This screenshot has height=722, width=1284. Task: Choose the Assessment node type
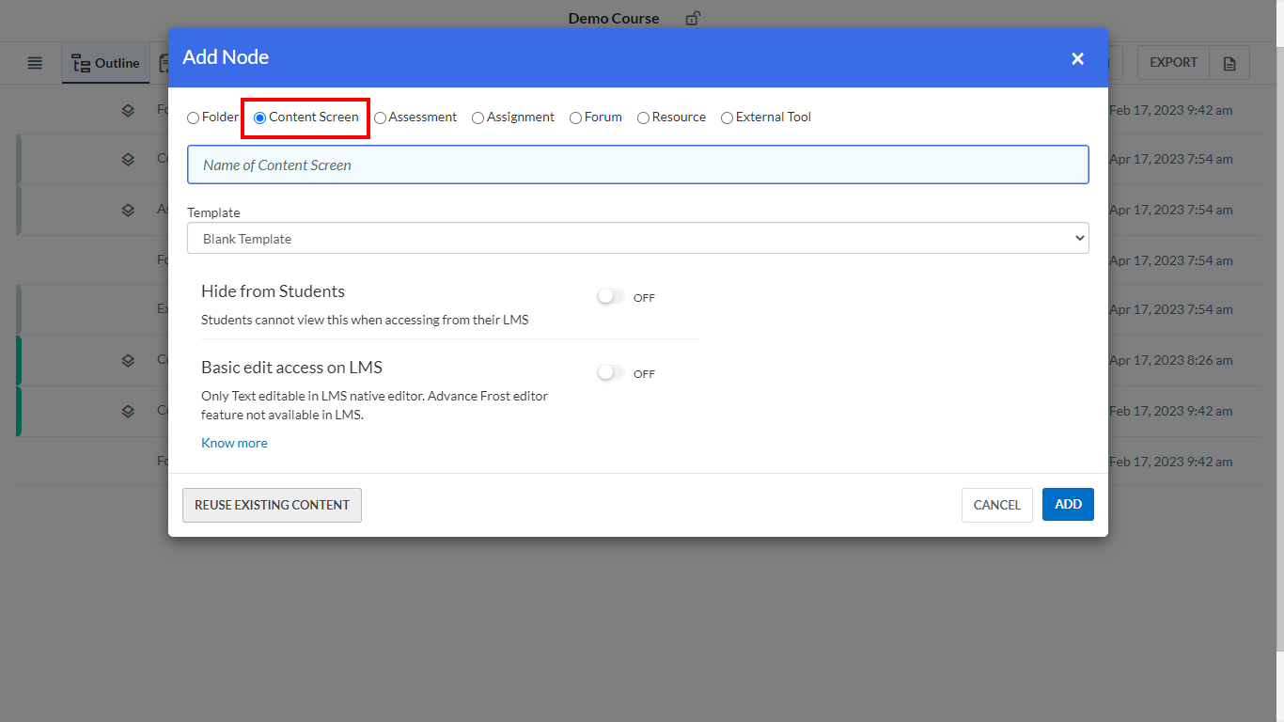(380, 118)
